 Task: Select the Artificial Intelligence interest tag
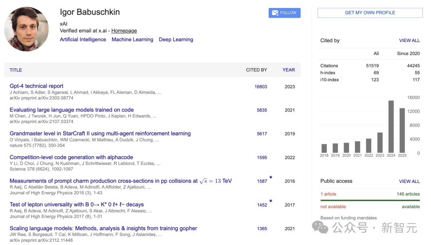pos(83,39)
